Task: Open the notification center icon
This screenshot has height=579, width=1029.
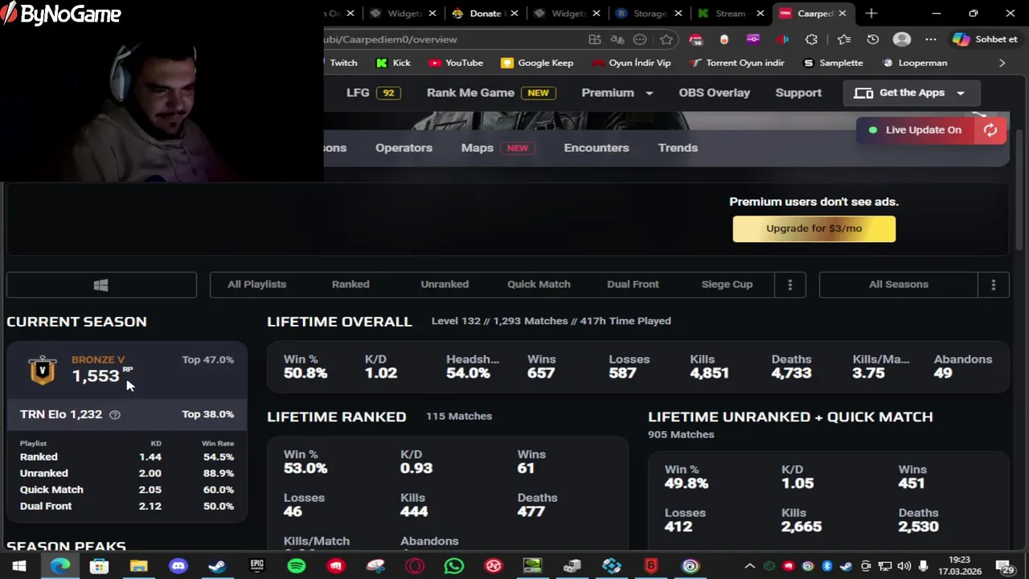Action: point(1004,567)
